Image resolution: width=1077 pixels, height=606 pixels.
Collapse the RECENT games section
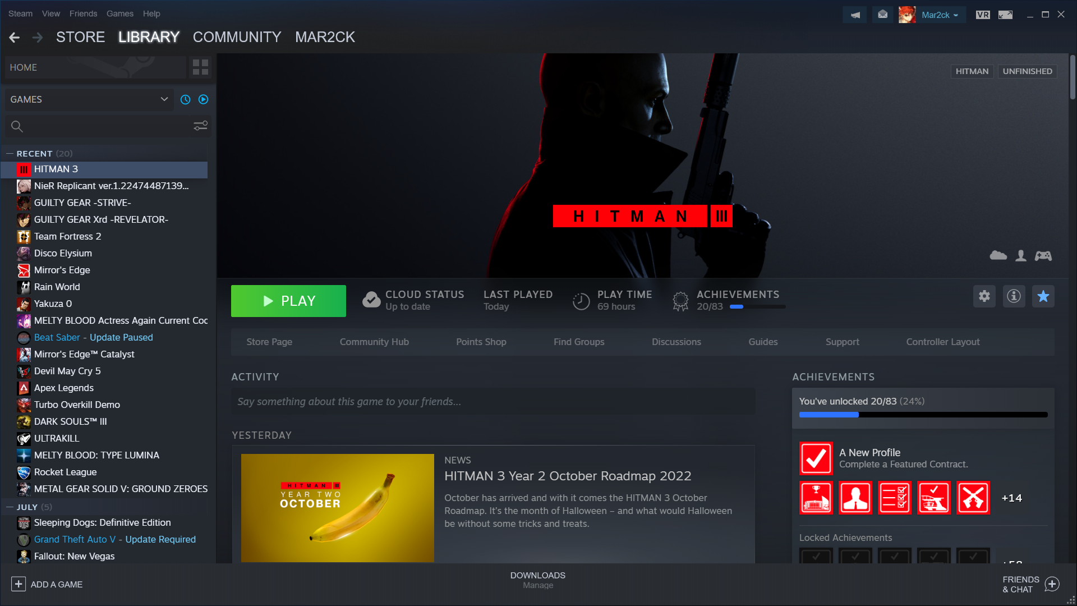(10, 153)
